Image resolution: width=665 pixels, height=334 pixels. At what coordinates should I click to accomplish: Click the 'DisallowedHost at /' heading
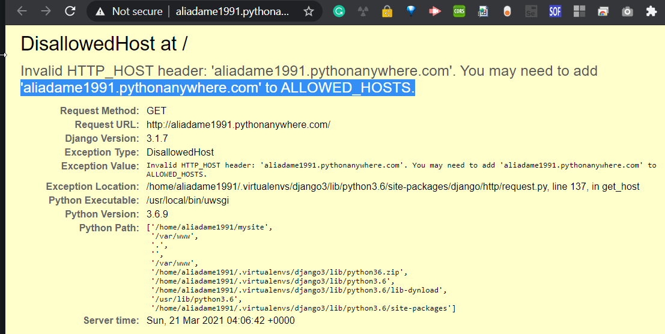[x=104, y=44]
